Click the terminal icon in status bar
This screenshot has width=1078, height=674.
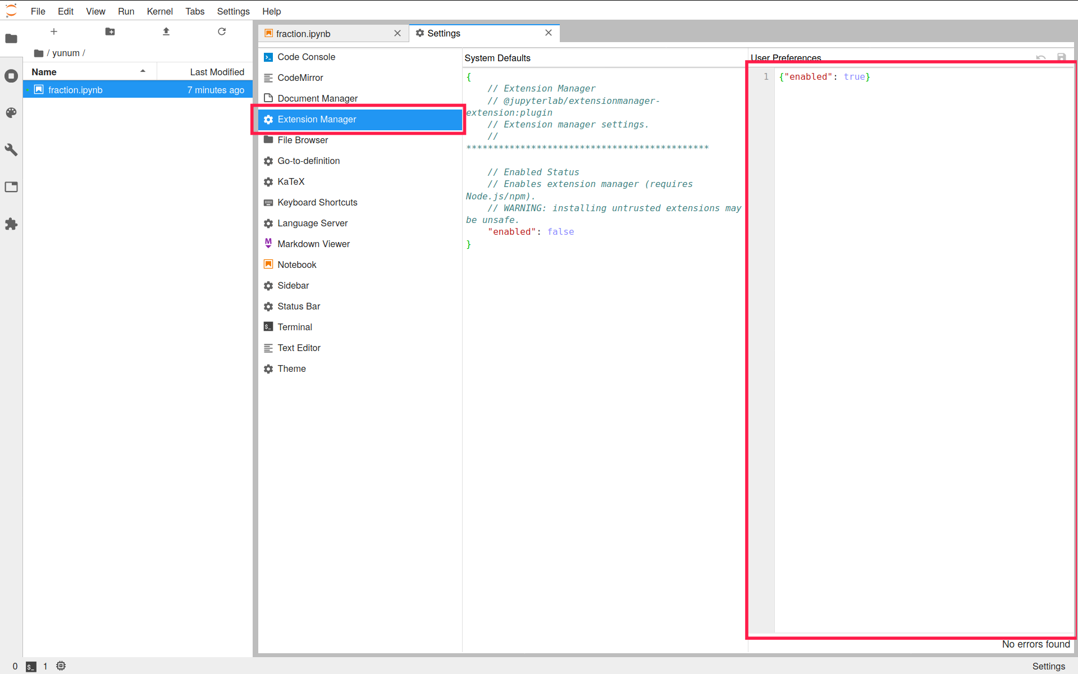(31, 667)
